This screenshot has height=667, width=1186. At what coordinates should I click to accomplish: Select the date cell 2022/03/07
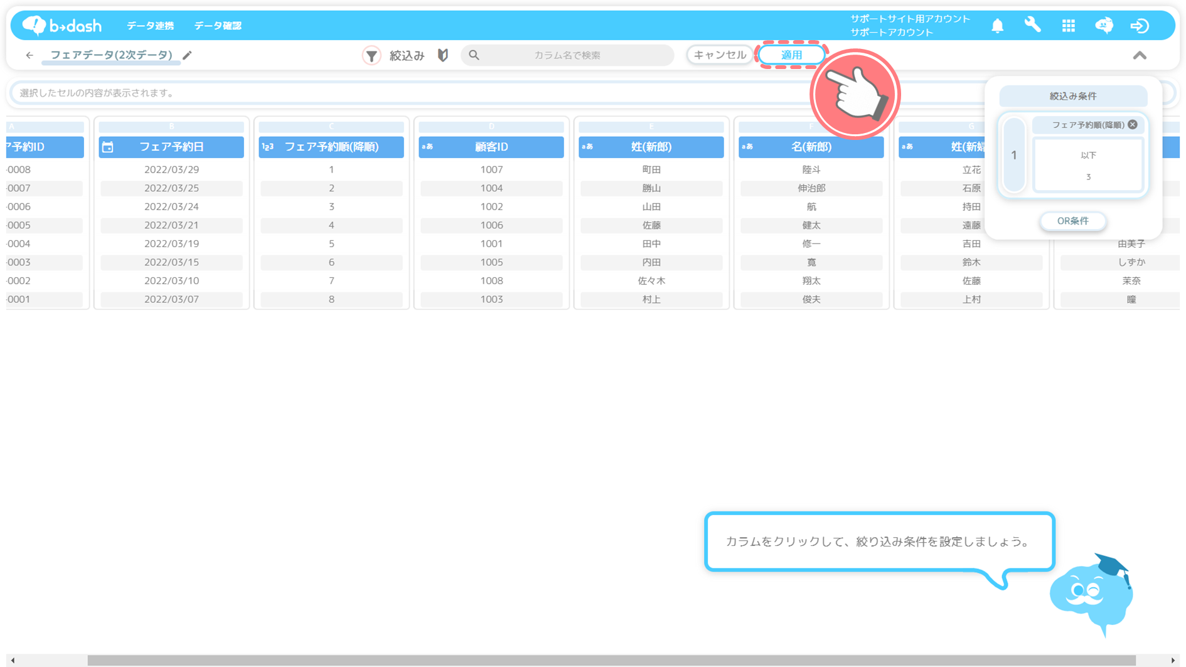(x=171, y=299)
